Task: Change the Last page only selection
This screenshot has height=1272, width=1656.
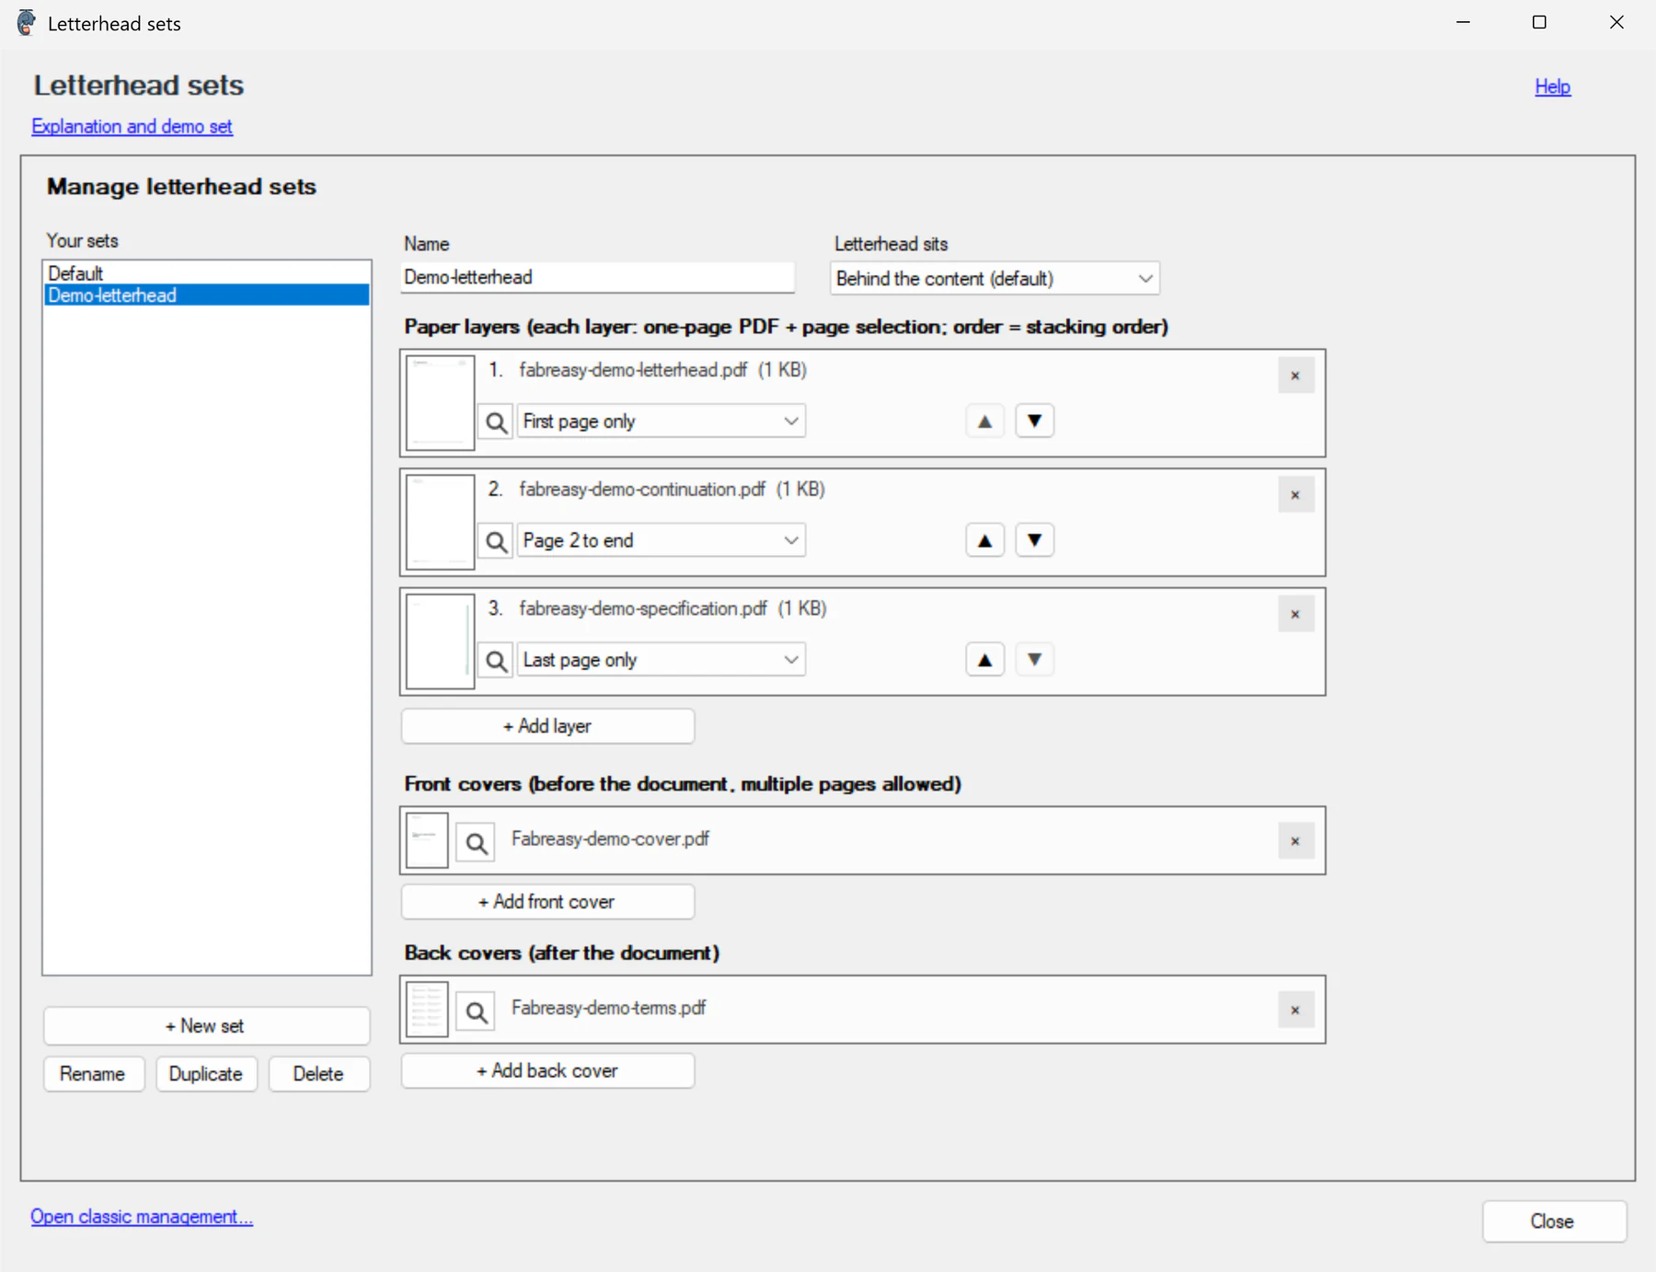Action: (661, 660)
